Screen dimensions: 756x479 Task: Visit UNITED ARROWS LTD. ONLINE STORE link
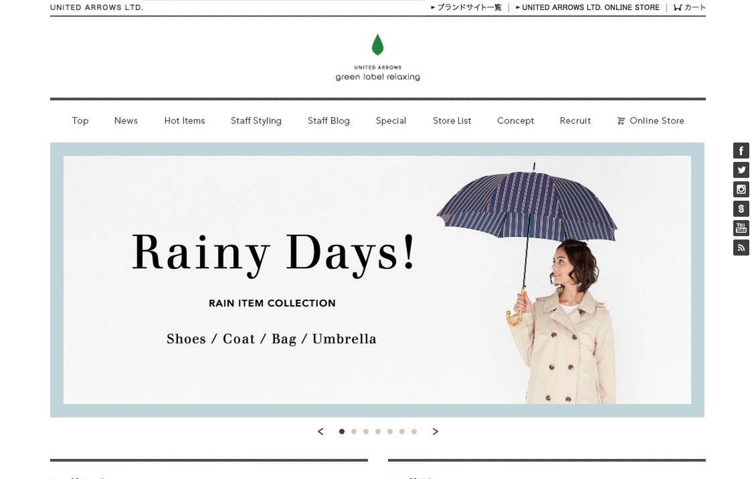(x=587, y=7)
